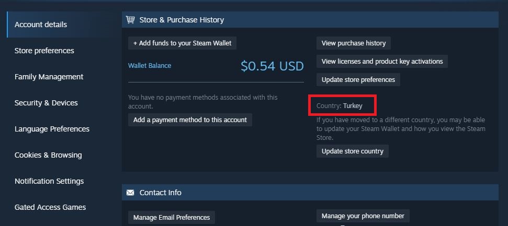Click Update store preferences button
The height and width of the screenshot is (226, 508).
[358, 79]
